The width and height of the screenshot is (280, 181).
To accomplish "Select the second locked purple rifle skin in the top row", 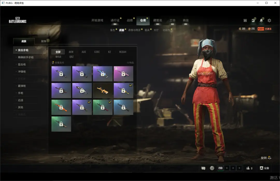I will 82,74.
